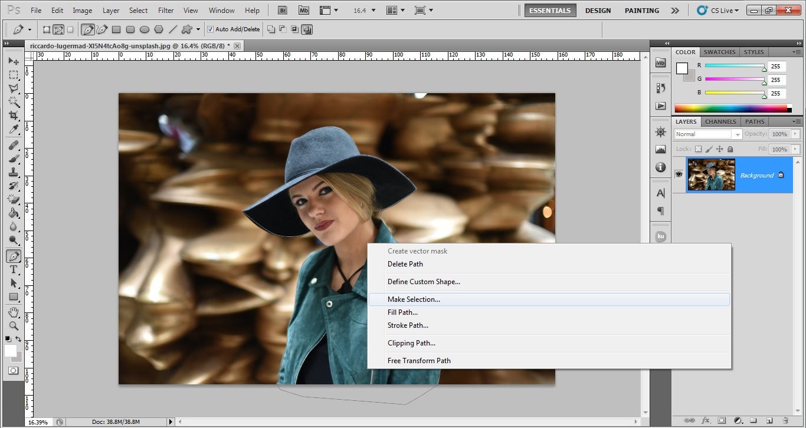Select the Freeform Pen tool option

coord(102,29)
